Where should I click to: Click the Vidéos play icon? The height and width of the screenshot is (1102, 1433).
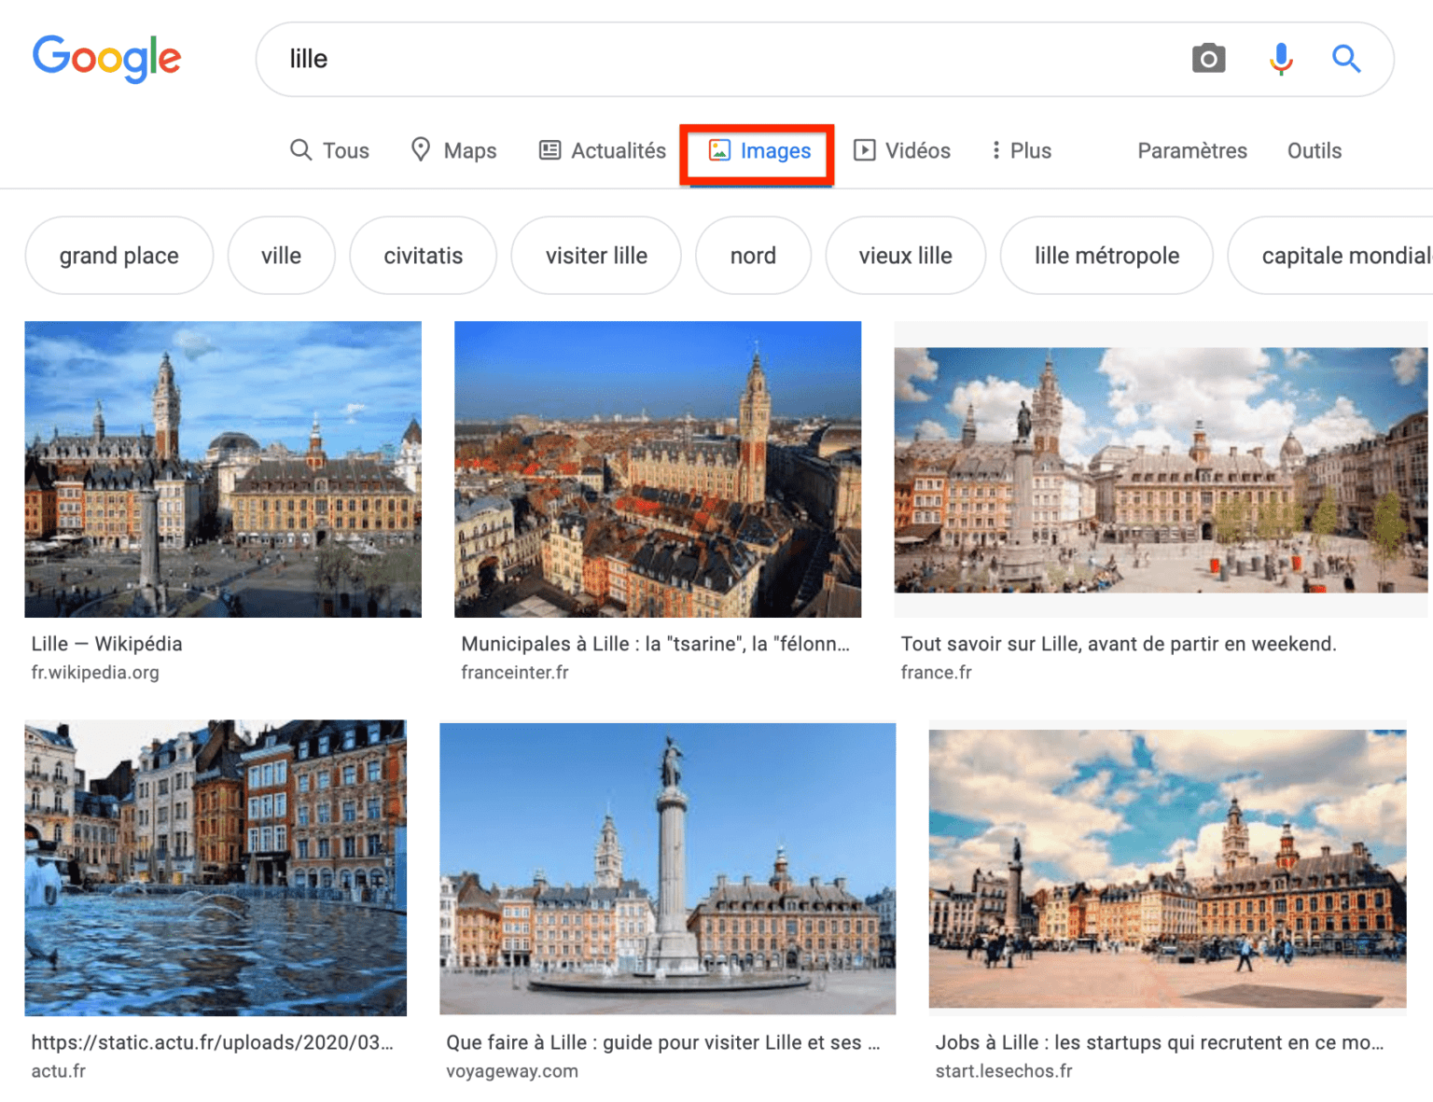(866, 149)
